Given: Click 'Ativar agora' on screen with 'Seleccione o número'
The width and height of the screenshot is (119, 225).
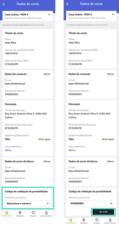Looking at the screenshot, I should coord(44,139).
